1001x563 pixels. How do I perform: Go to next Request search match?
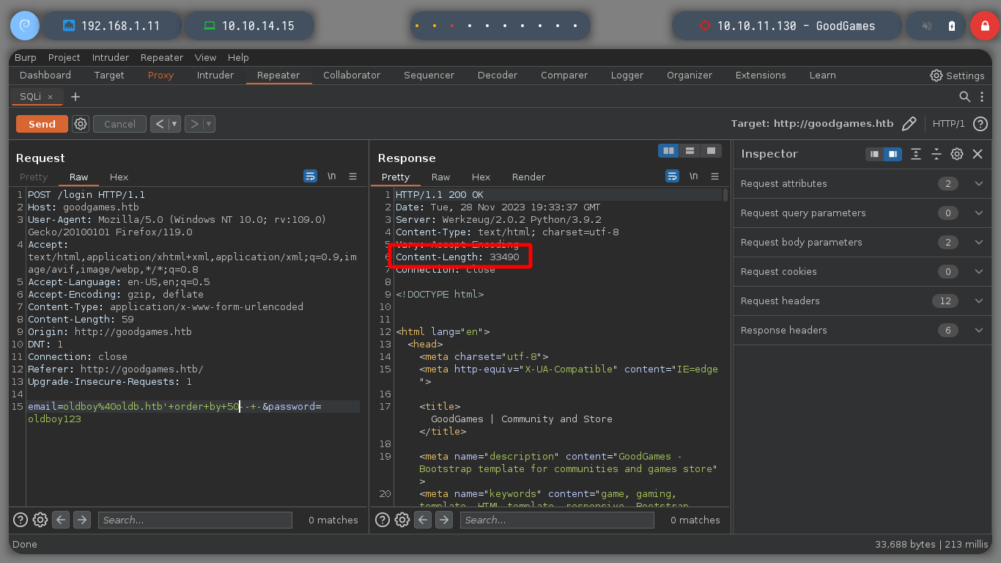(82, 520)
